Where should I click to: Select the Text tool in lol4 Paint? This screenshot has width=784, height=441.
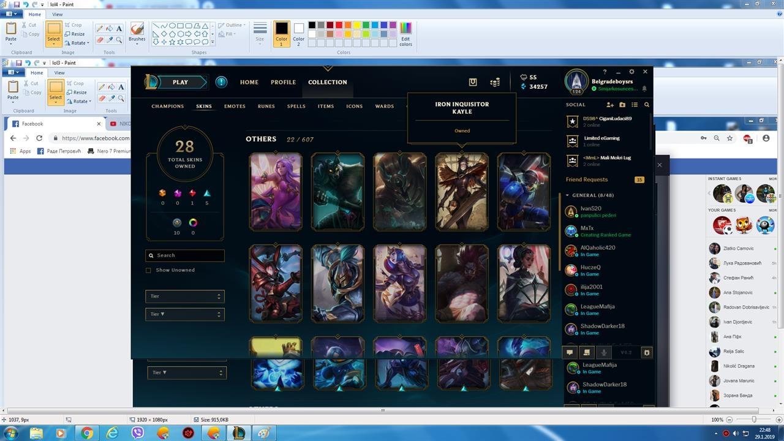coord(119,28)
